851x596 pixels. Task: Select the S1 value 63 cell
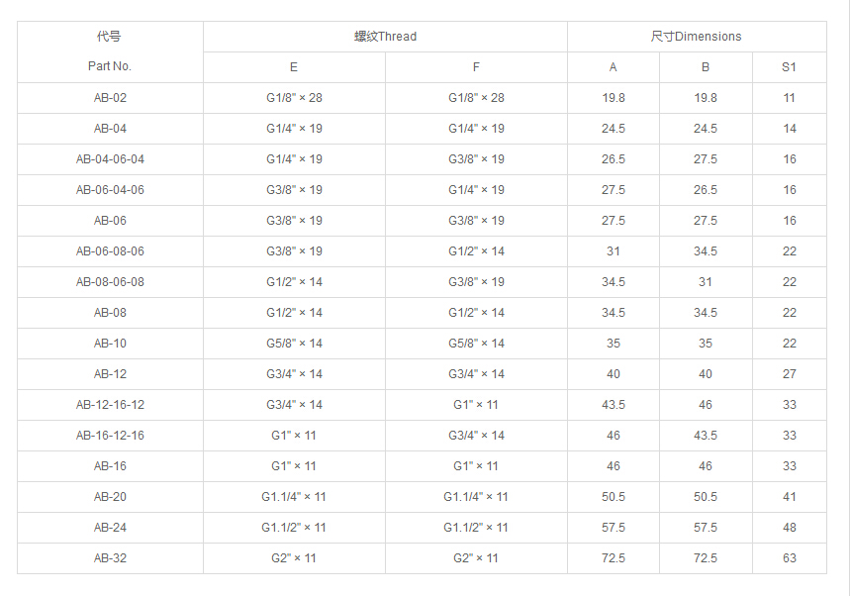coord(789,558)
